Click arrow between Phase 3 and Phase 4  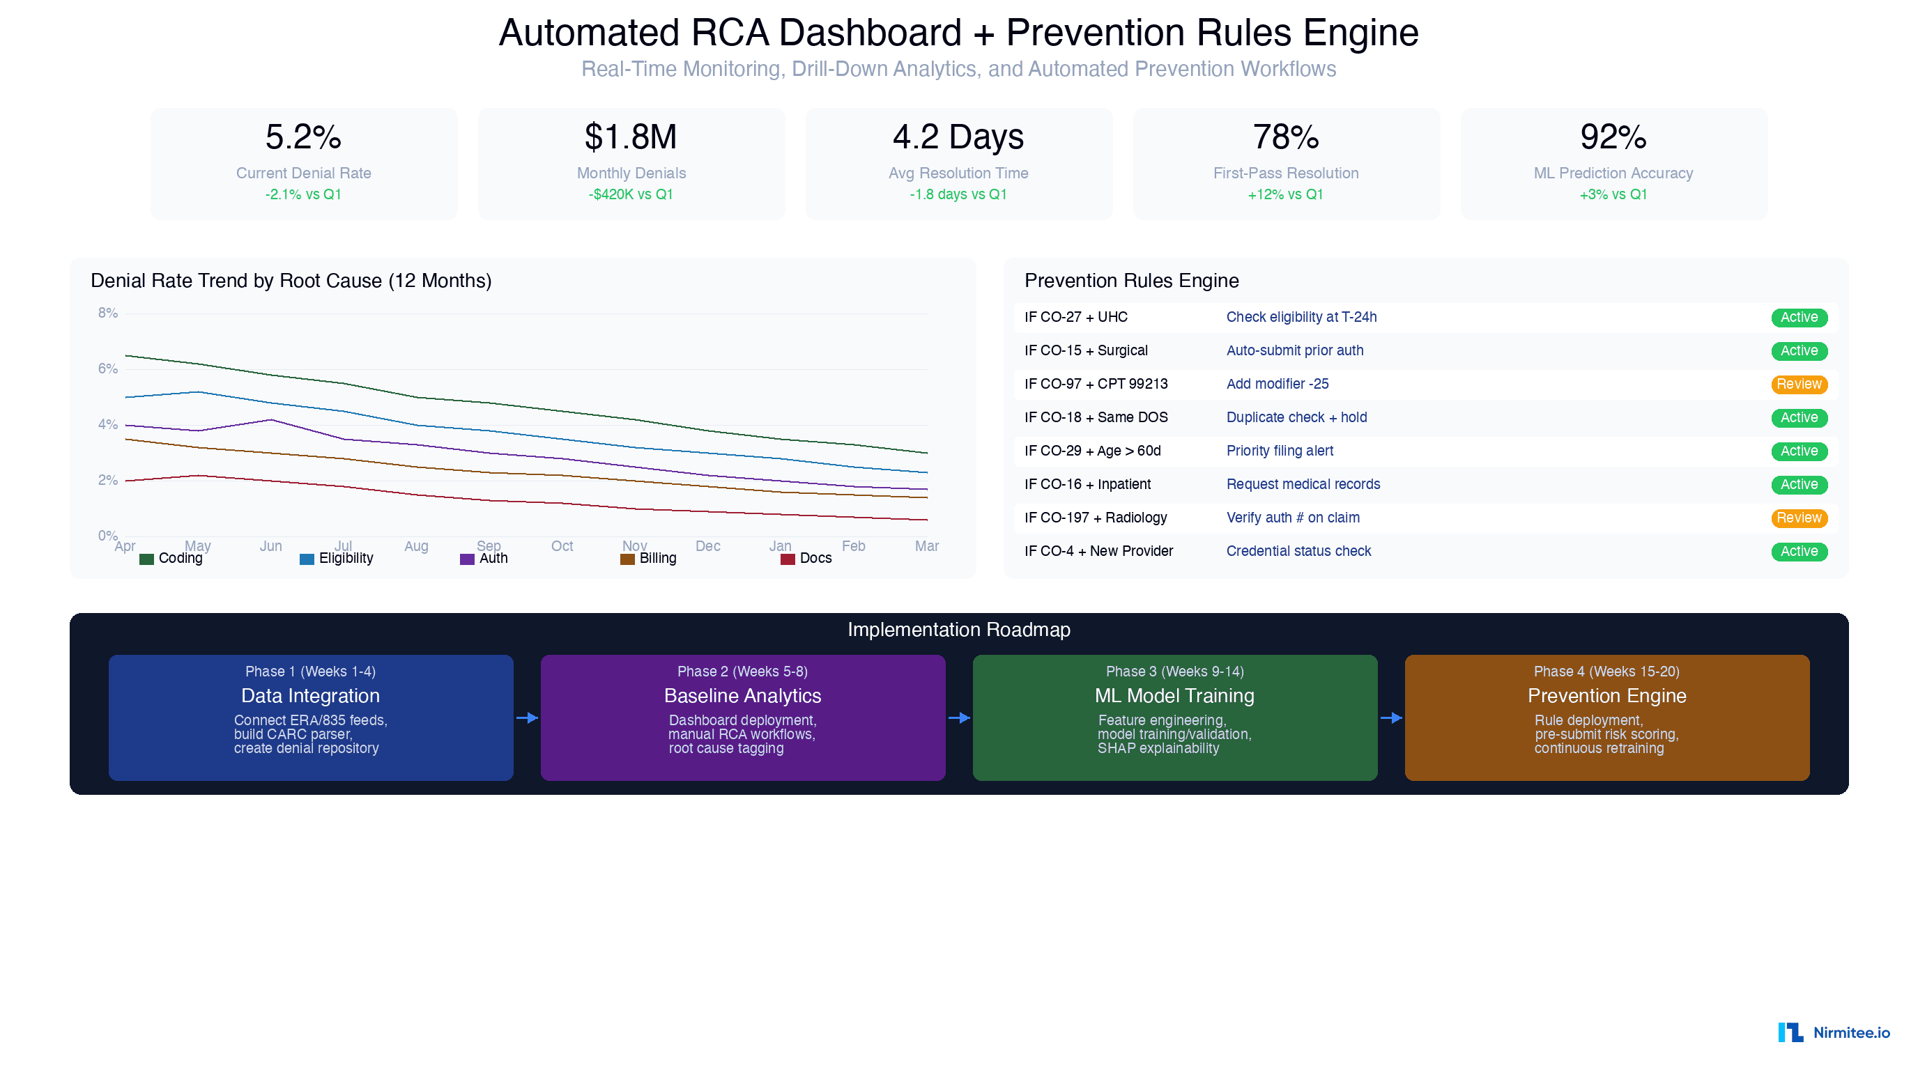(1391, 718)
